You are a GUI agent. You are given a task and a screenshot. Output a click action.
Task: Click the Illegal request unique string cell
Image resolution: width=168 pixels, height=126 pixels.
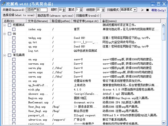(x=85, y=115)
